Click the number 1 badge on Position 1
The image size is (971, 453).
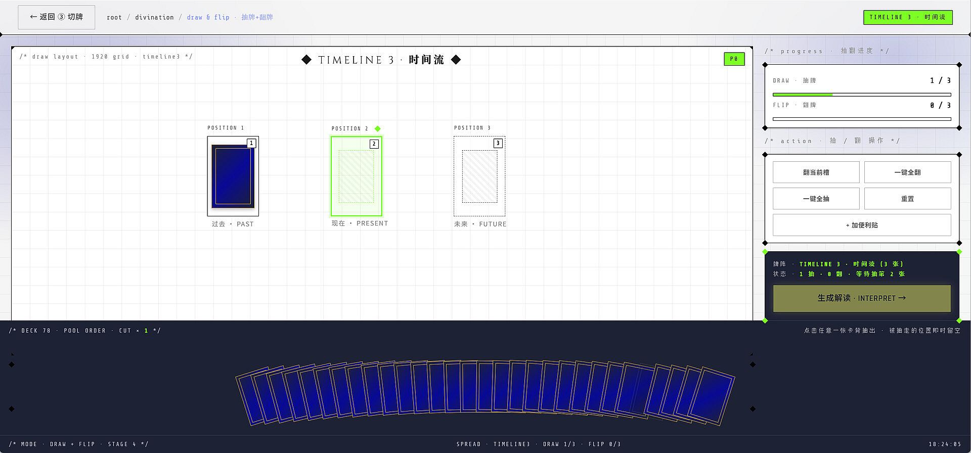(x=251, y=143)
